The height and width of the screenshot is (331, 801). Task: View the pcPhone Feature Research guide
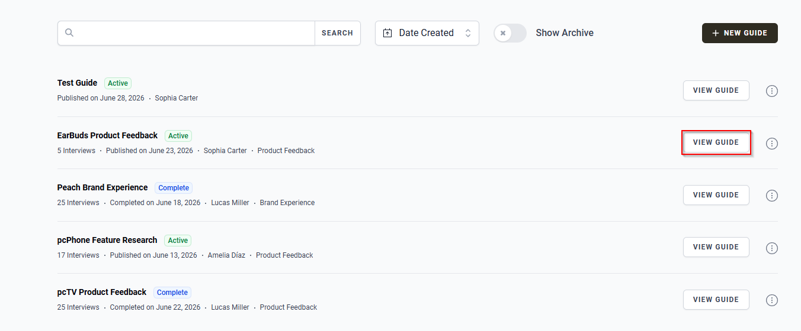(x=716, y=247)
